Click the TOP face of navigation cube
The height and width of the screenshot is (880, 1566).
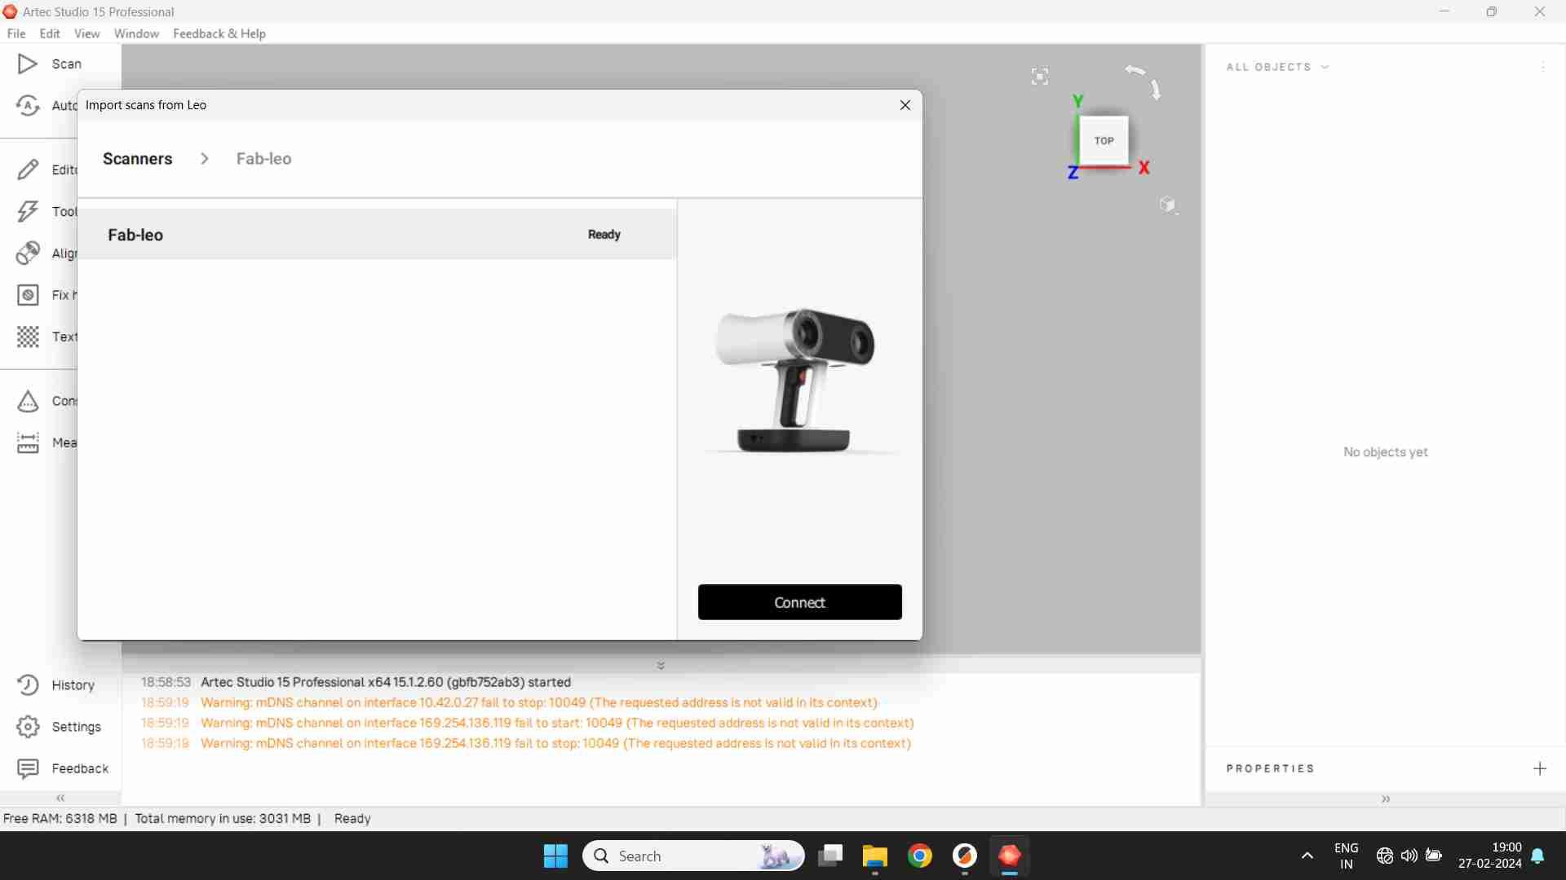tap(1104, 141)
